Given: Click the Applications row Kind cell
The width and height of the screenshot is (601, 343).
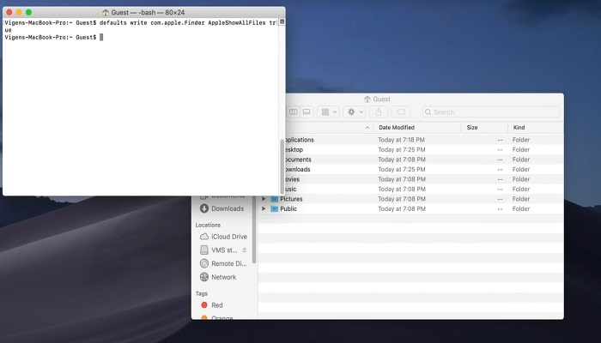Looking at the screenshot, I should pyautogui.click(x=521, y=140).
